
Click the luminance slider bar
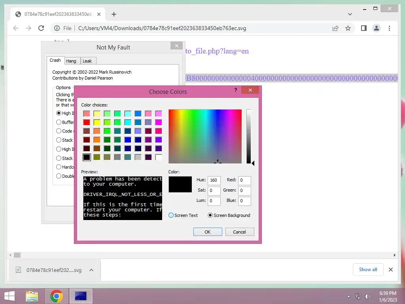coord(248,136)
